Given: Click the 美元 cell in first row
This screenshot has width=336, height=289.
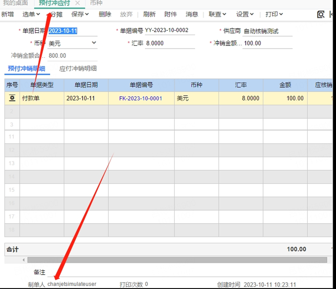Looking at the screenshot, I should pyautogui.click(x=196, y=99).
